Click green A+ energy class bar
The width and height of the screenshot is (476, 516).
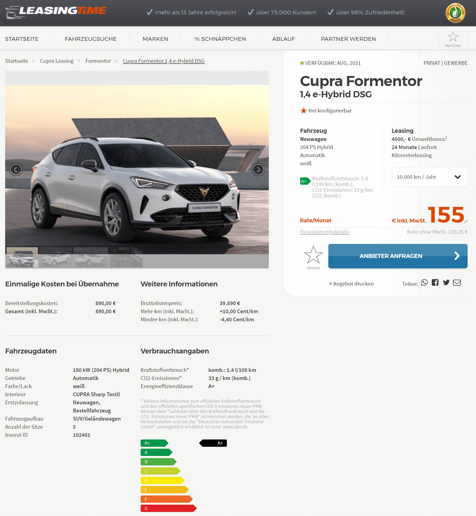[154, 443]
